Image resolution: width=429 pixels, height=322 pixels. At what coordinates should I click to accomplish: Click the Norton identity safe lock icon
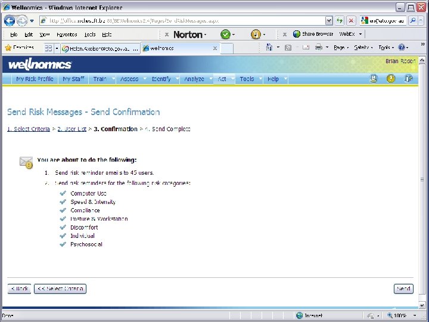[x=256, y=35]
